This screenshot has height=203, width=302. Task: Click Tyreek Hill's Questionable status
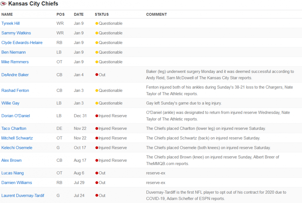(x=109, y=23)
